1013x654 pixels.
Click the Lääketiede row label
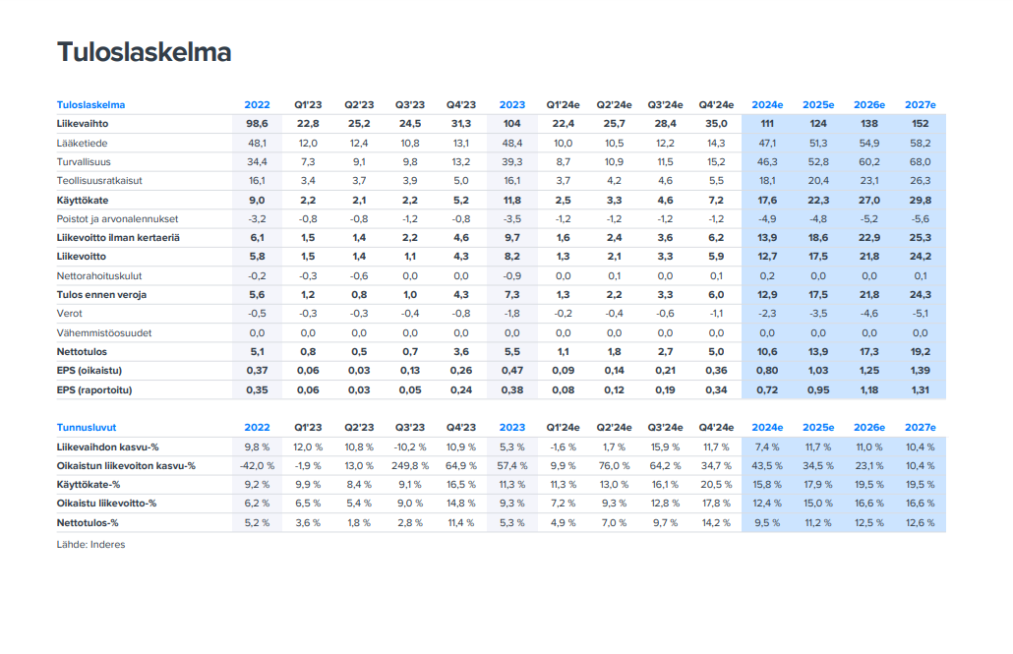[x=82, y=143]
